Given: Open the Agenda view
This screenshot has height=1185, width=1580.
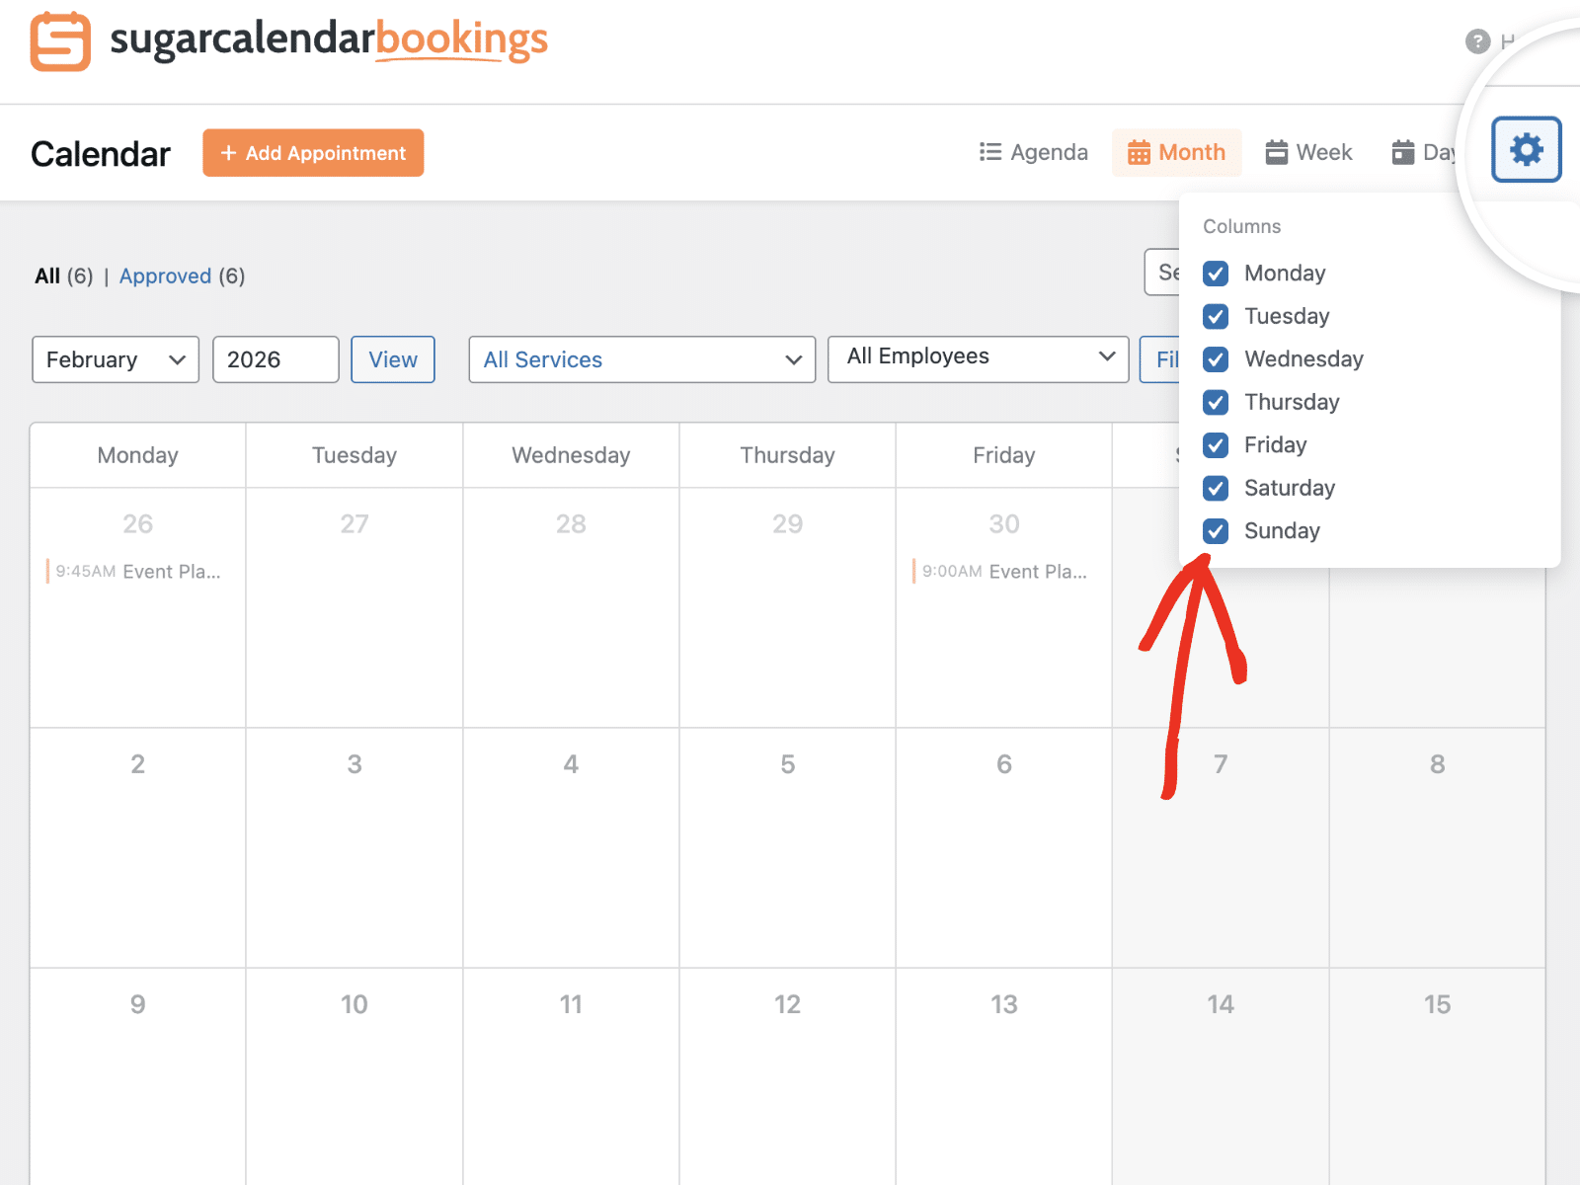Looking at the screenshot, I should tap(1033, 152).
